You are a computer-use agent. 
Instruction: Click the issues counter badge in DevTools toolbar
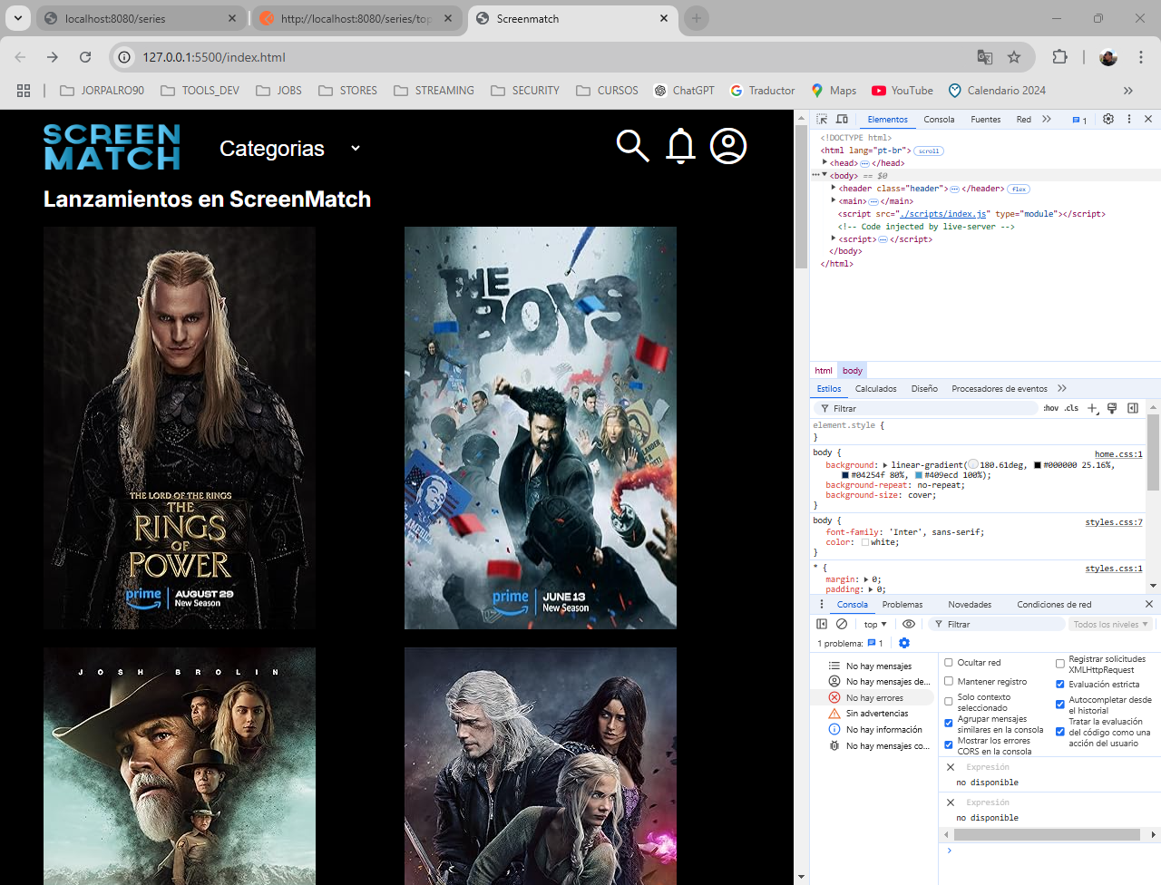[x=1079, y=120]
